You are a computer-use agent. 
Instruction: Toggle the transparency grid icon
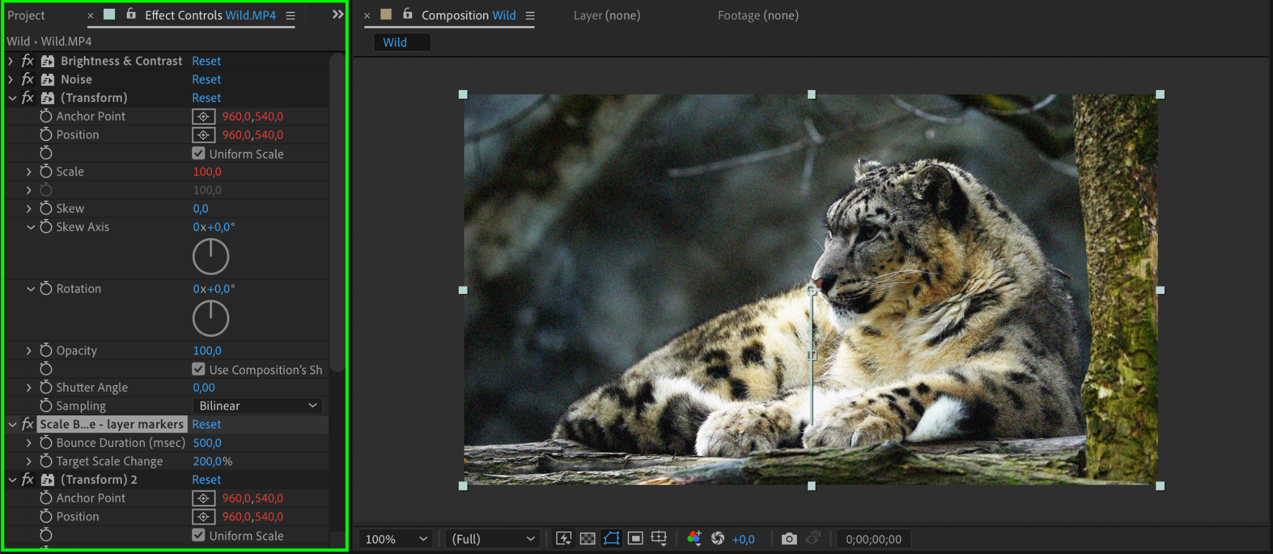point(587,538)
